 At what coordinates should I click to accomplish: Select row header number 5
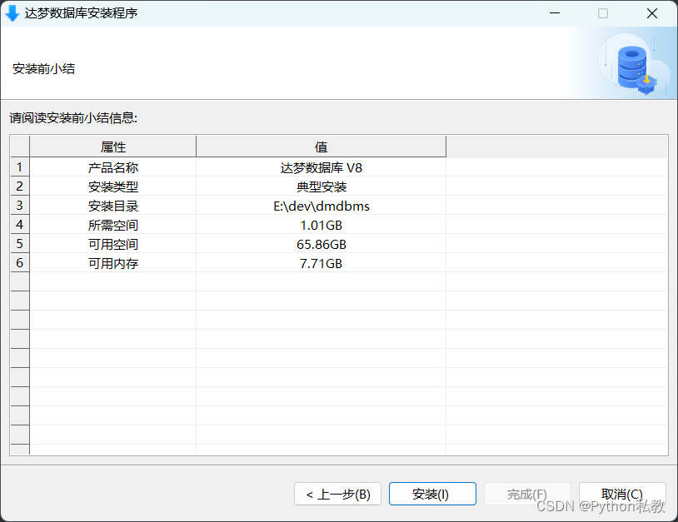coord(19,243)
